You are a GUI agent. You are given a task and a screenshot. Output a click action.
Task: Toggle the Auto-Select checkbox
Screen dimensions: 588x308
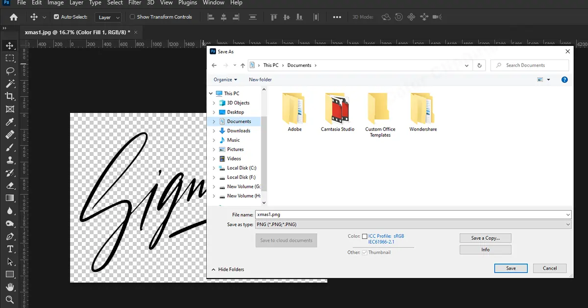pyautogui.click(x=57, y=17)
